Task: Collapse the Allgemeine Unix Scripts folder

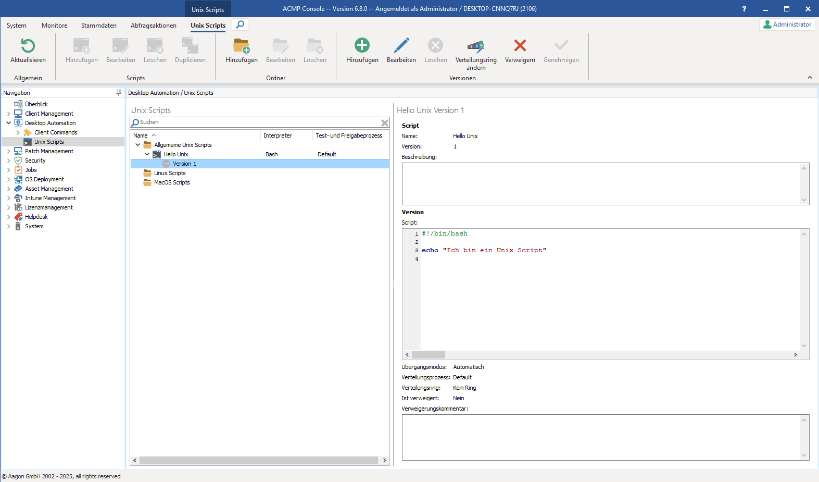Action: click(138, 145)
